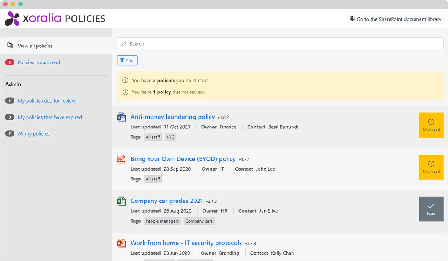Click the Xoralia butterfly logo icon
The image size is (448, 261).
coord(12,19)
